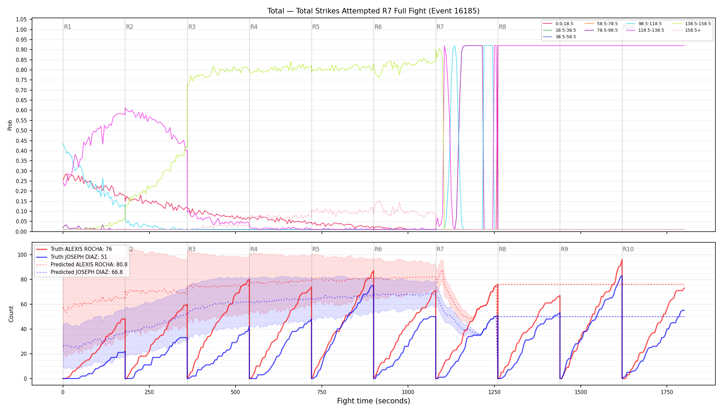The height and width of the screenshot is (413, 723).
Task: Click the '1500' x-axis tick label
Action: tap(581, 392)
